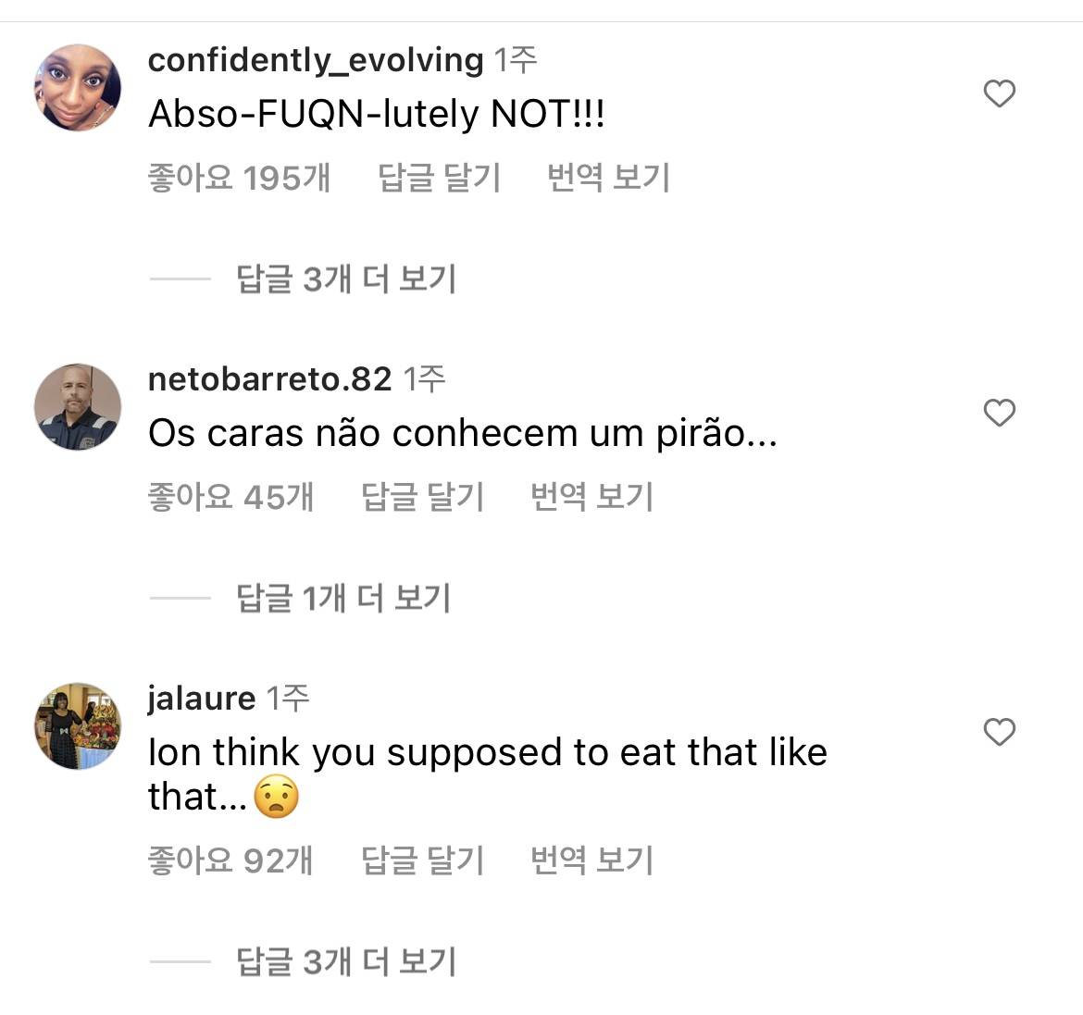View the 195 likes on the first comment
The image size is (1083, 1015).
(239, 179)
